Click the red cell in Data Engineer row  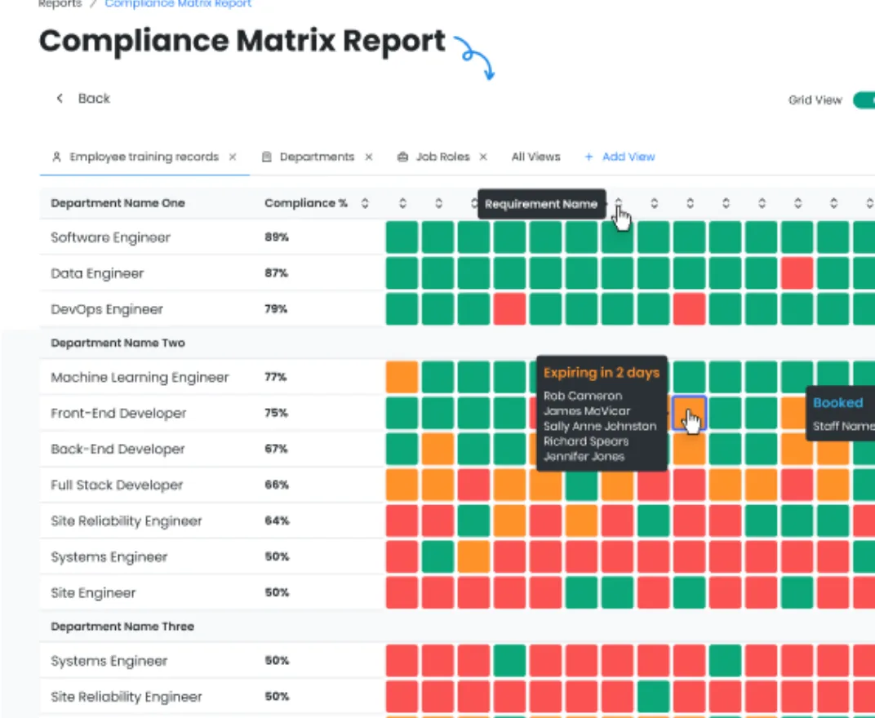(x=797, y=273)
